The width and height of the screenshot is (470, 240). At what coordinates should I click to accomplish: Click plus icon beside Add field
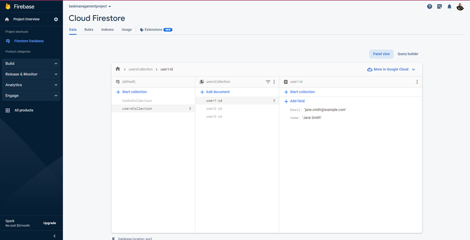click(x=286, y=101)
